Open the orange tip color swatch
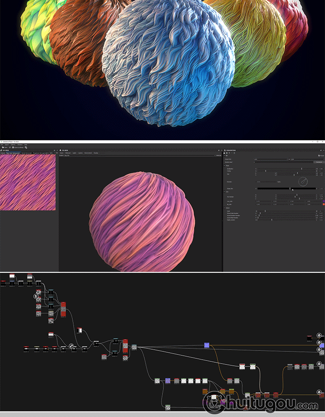The image size is (325, 417). point(324,204)
